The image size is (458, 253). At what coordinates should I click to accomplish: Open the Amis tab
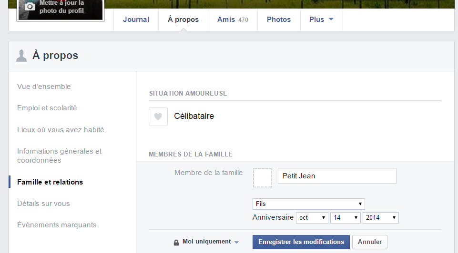(x=233, y=19)
